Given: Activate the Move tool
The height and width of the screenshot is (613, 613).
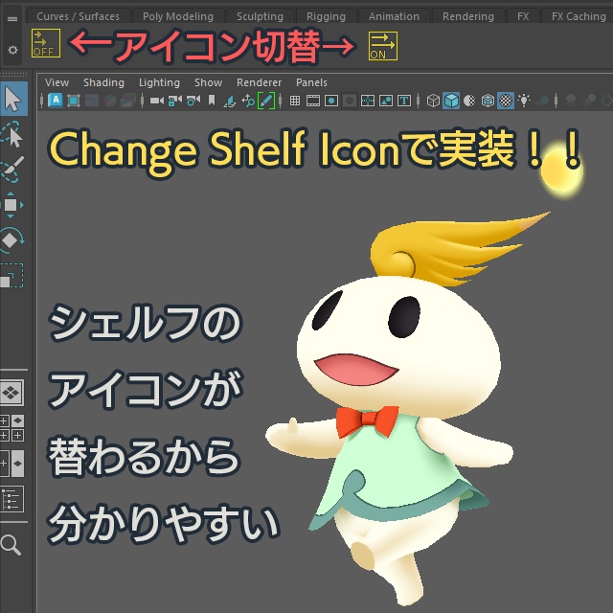Looking at the screenshot, I should tap(11, 205).
